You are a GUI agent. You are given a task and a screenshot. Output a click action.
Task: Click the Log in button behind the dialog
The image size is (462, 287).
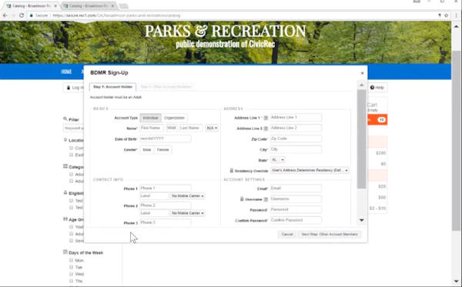pyautogui.click(x=74, y=88)
